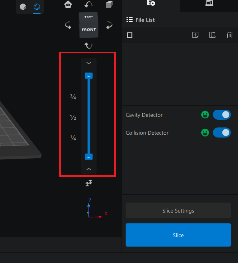Switch to perspective cube view icon
The height and width of the screenshot is (263, 238).
point(109,4)
